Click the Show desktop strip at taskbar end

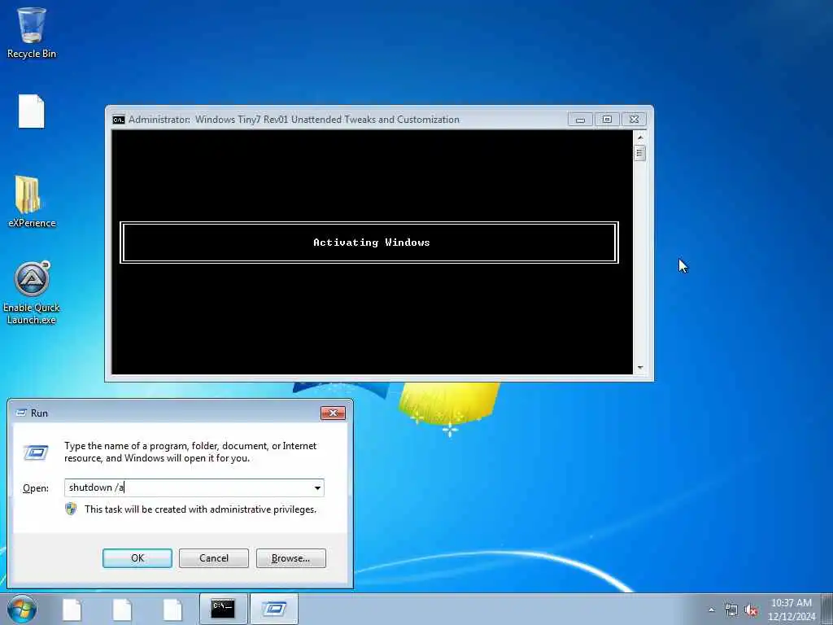[x=827, y=609]
